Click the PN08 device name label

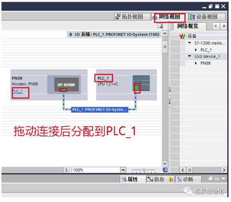(17, 78)
